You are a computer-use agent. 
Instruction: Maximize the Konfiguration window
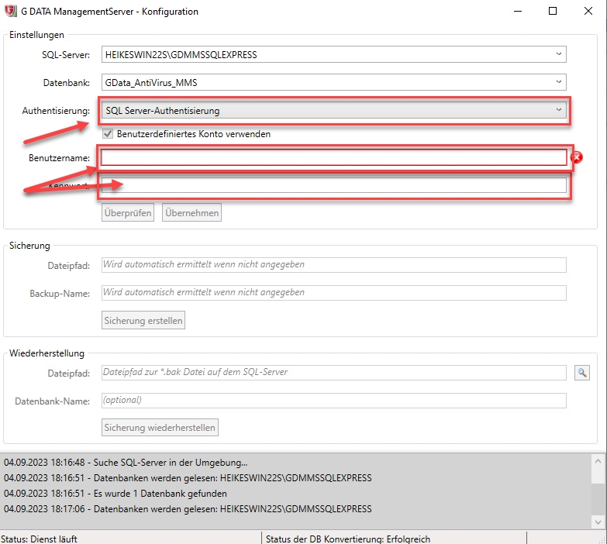click(553, 11)
